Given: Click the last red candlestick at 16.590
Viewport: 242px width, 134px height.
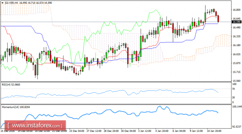Looking at the screenshot, I should point(218,19).
